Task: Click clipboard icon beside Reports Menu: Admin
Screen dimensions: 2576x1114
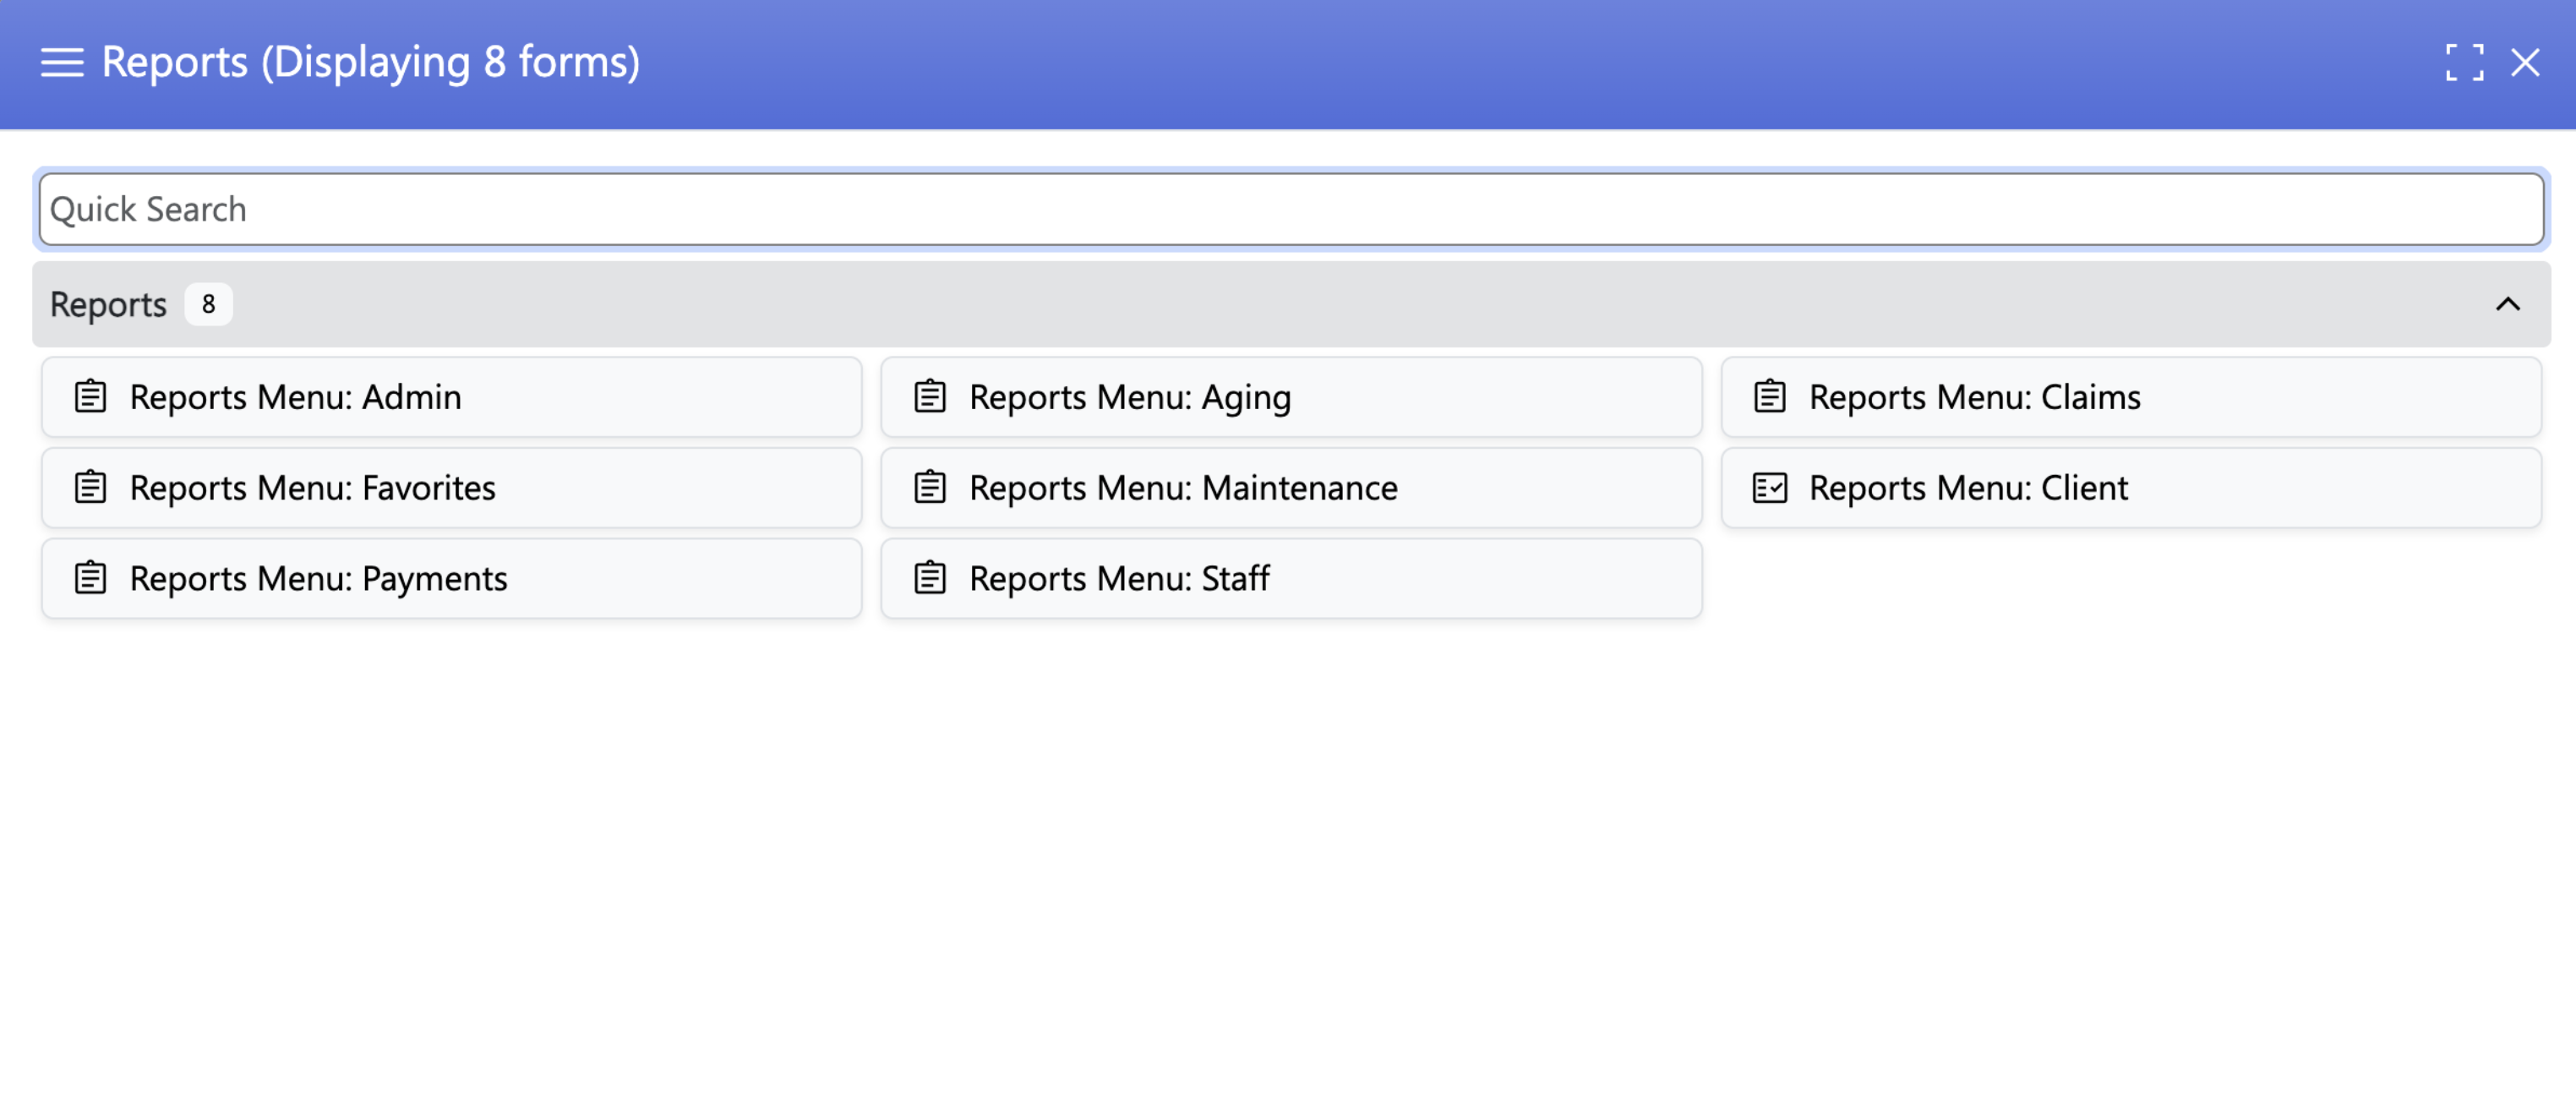Action: click(x=91, y=397)
